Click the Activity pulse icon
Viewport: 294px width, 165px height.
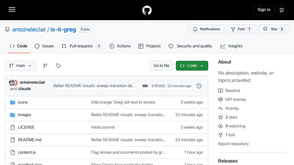221,108
